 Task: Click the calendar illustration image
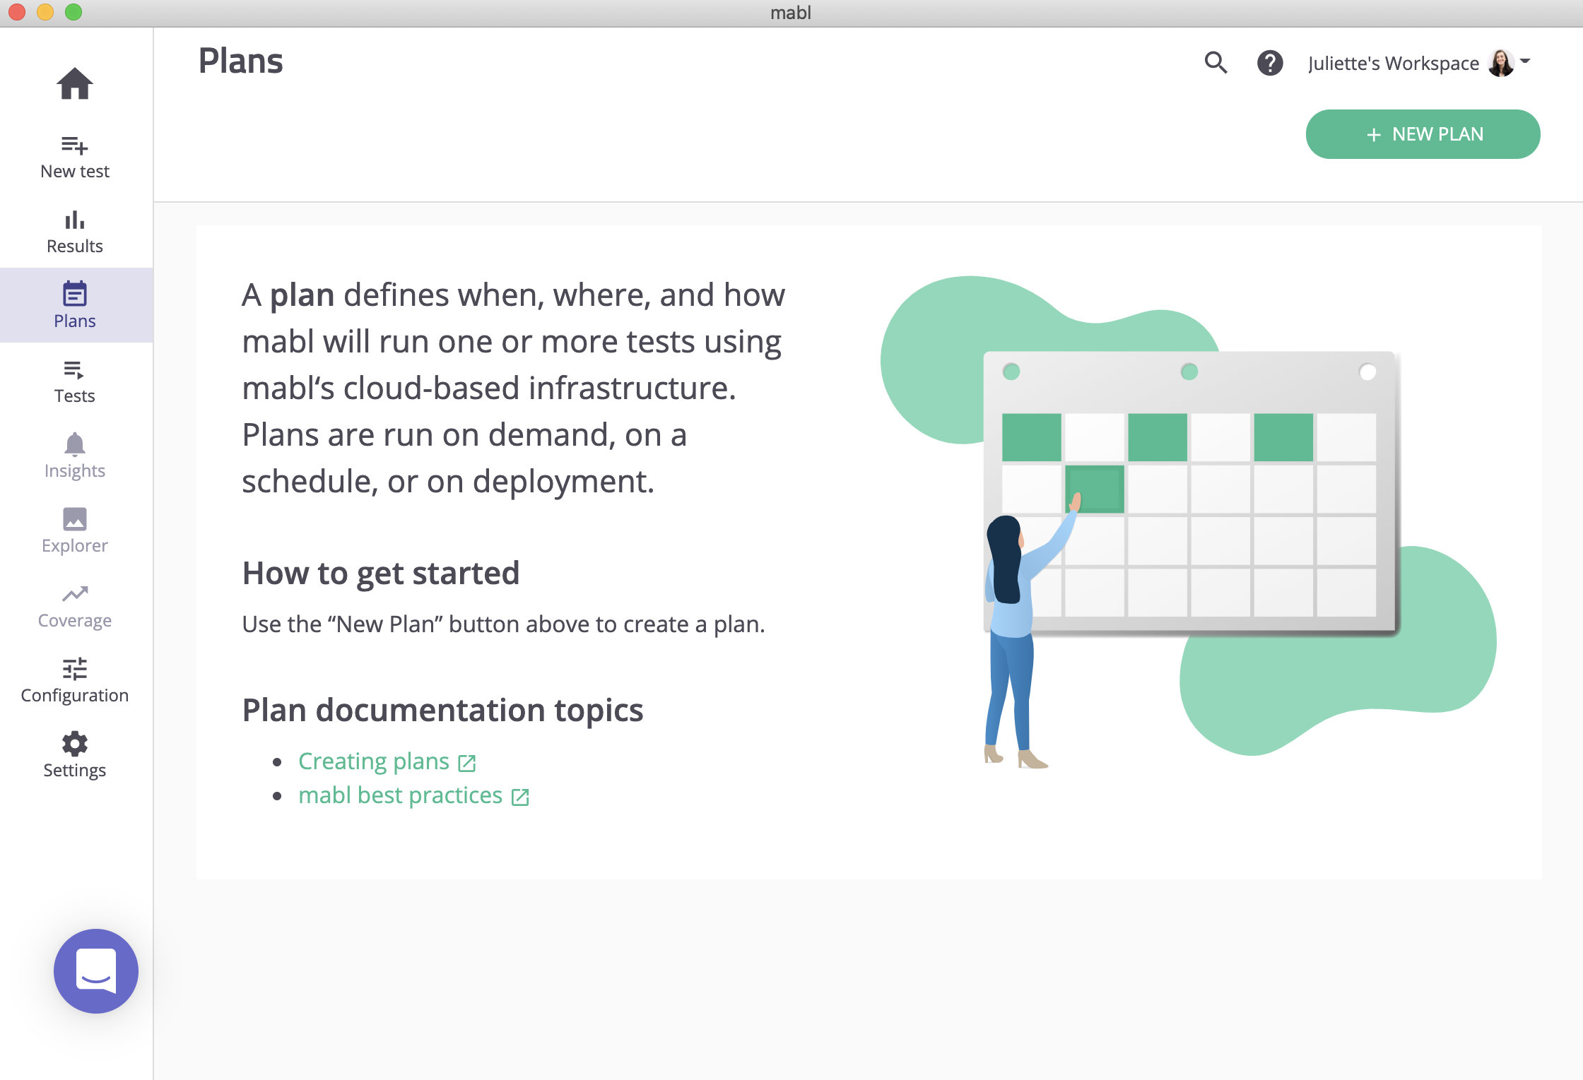1189,493
